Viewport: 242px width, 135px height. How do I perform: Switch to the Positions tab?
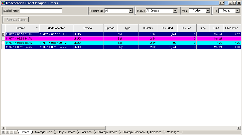86,132
